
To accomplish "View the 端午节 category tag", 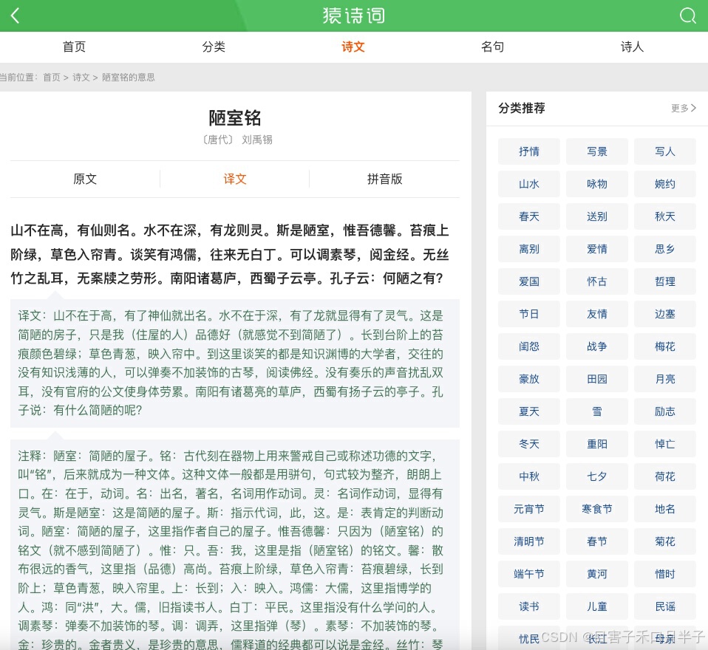I will coord(528,574).
